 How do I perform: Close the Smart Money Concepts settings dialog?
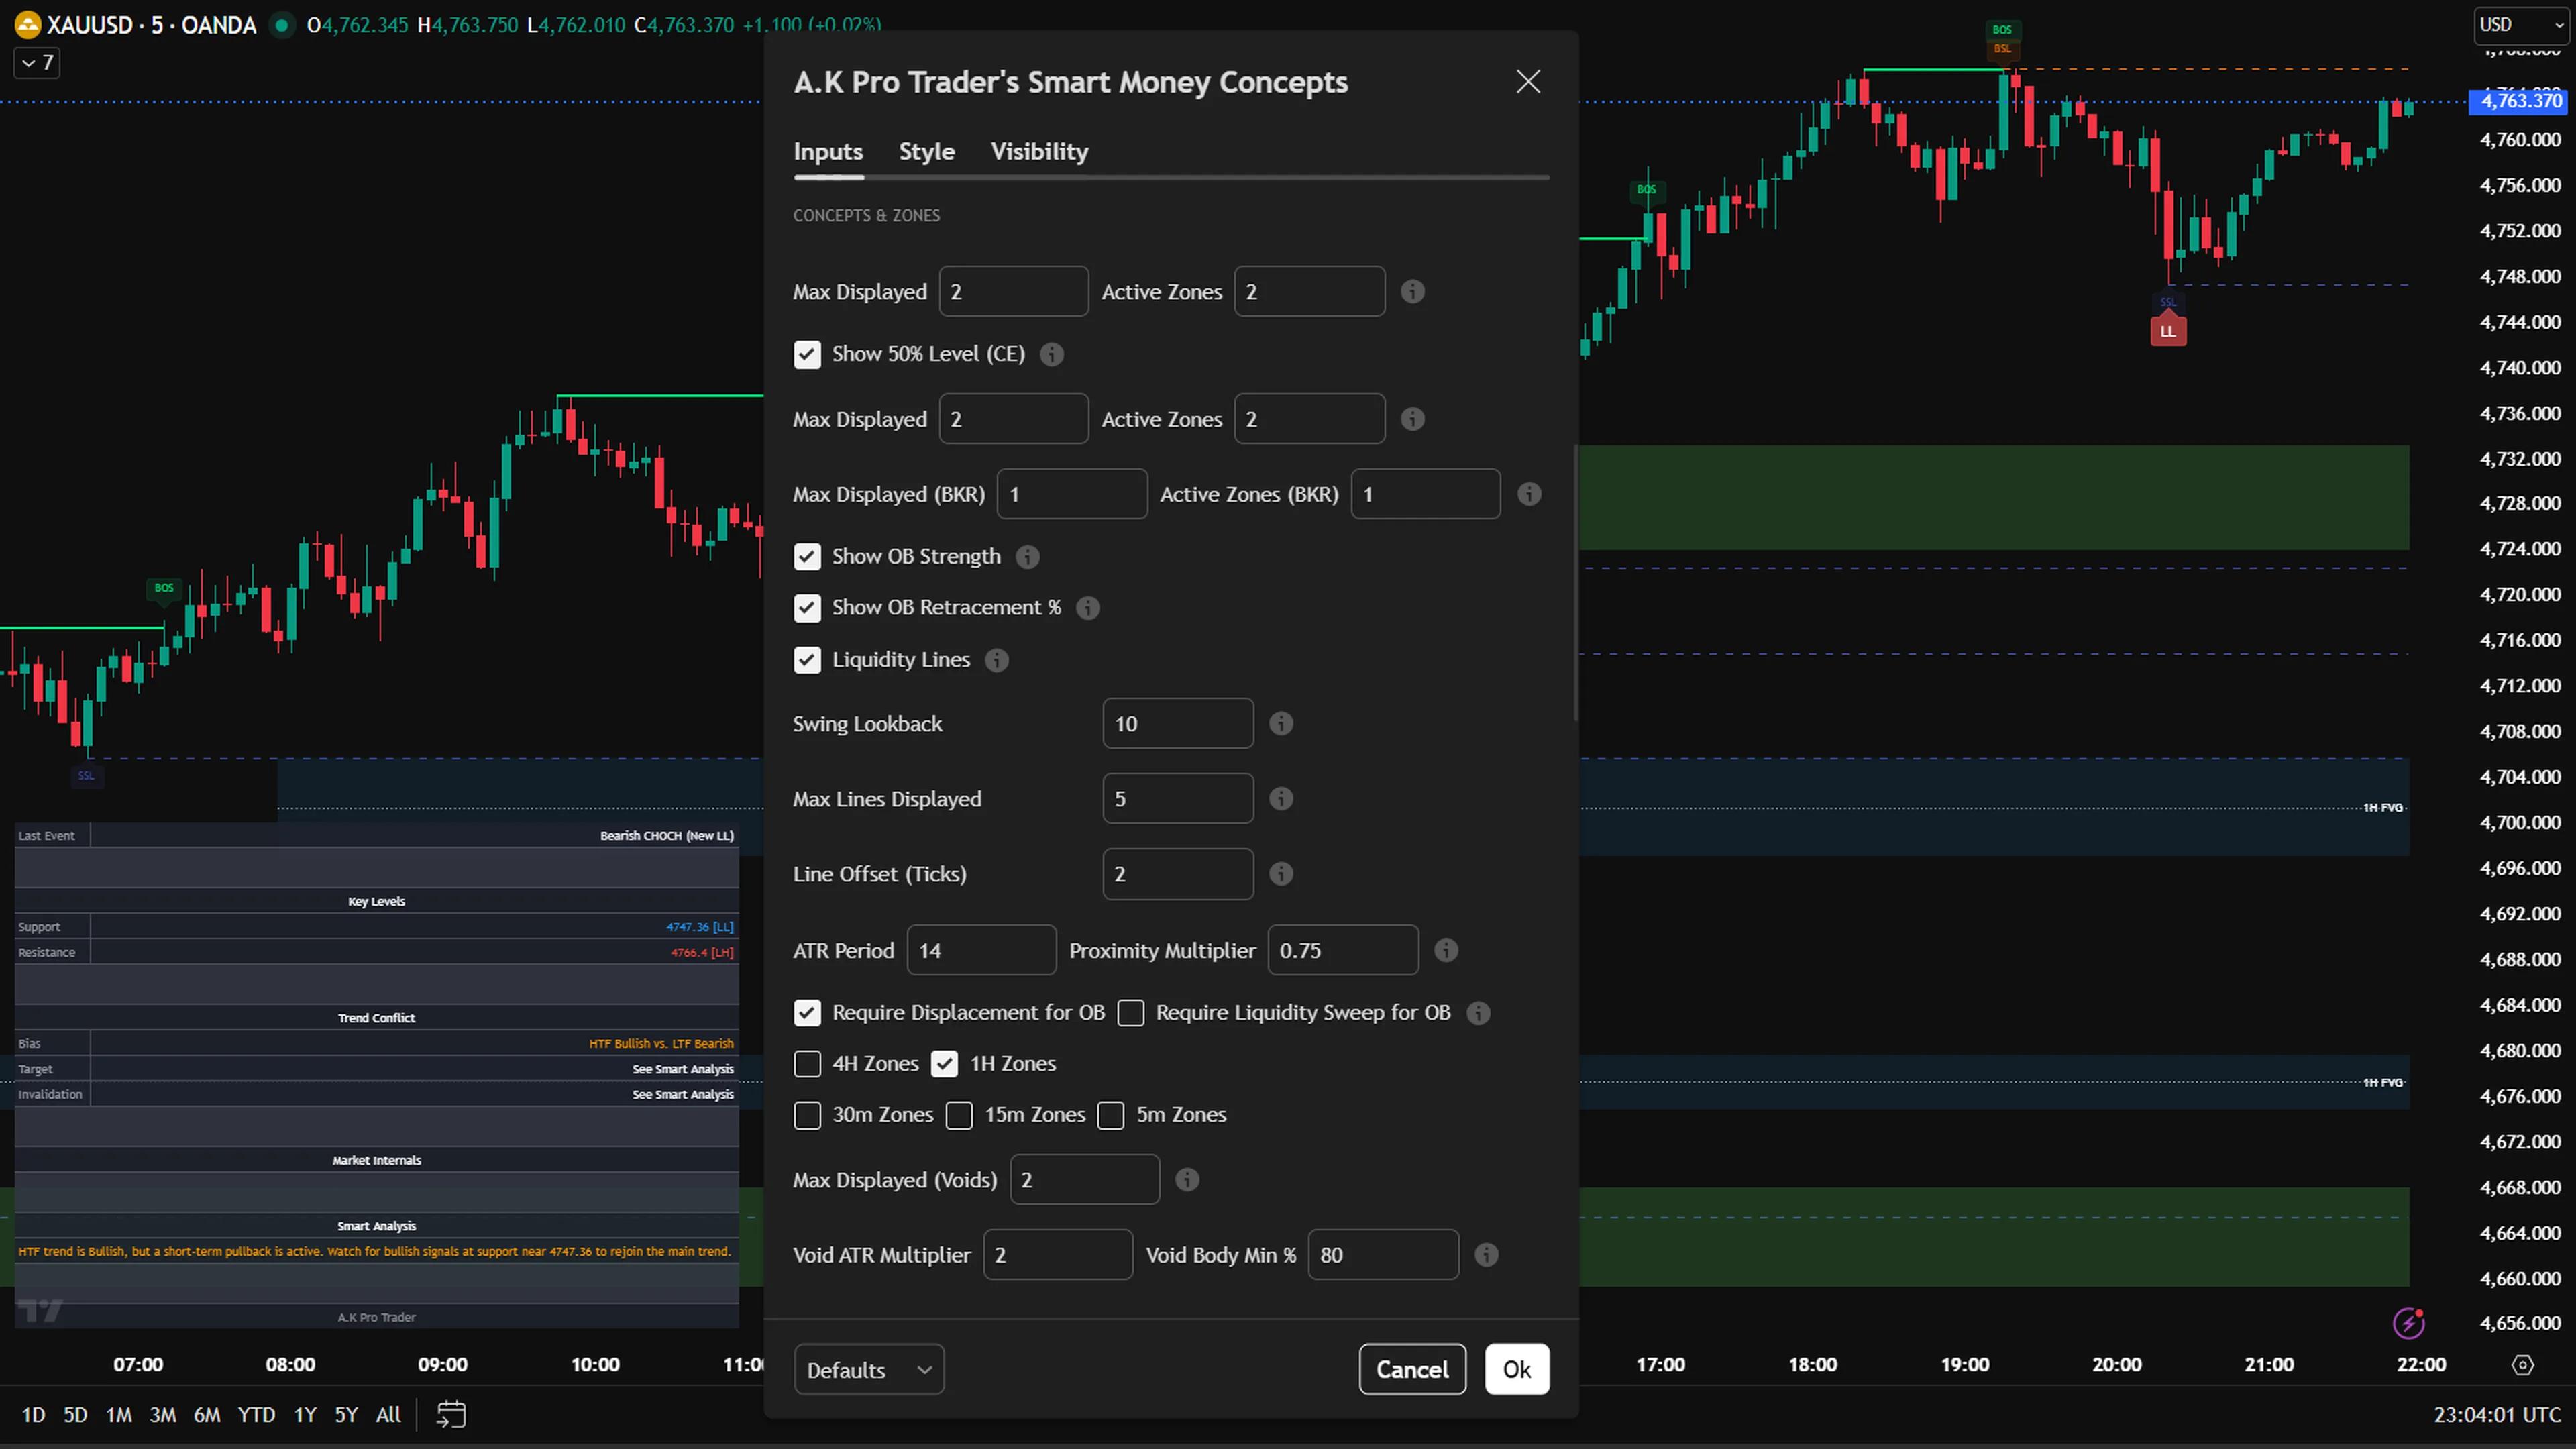[x=1528, y=81]
